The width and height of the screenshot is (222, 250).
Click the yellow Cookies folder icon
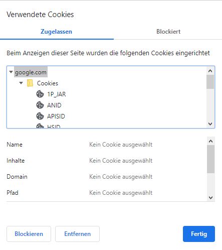pos(30,83)
